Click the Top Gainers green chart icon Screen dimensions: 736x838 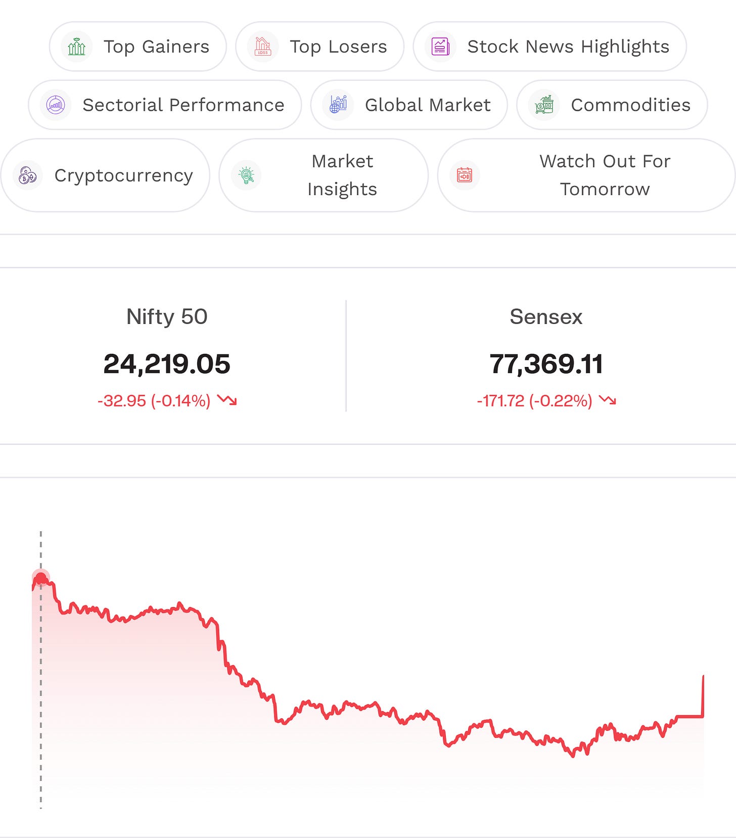[77, 46]
